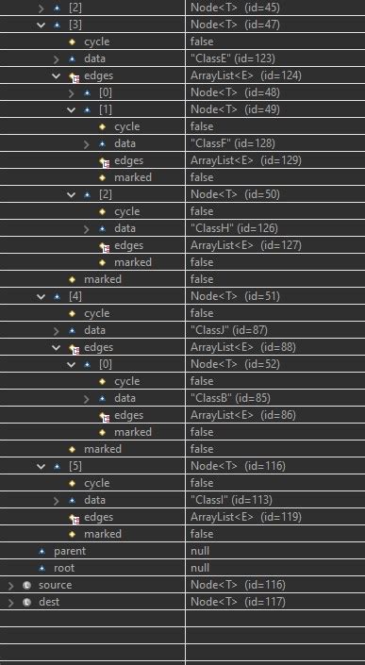Select the [4] Node id=51 row
Image resolution: width=365 pixels, height=665 pixels.
(x=182, y=296)
